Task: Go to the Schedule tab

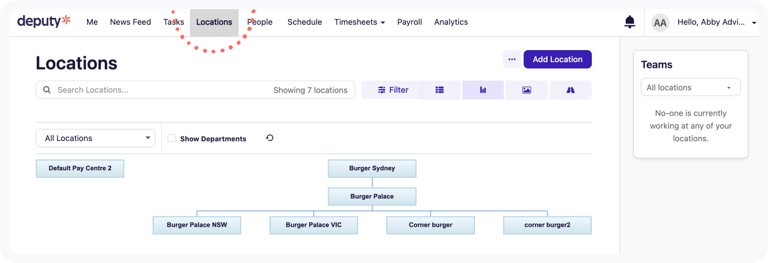Action: click(305, 22)
